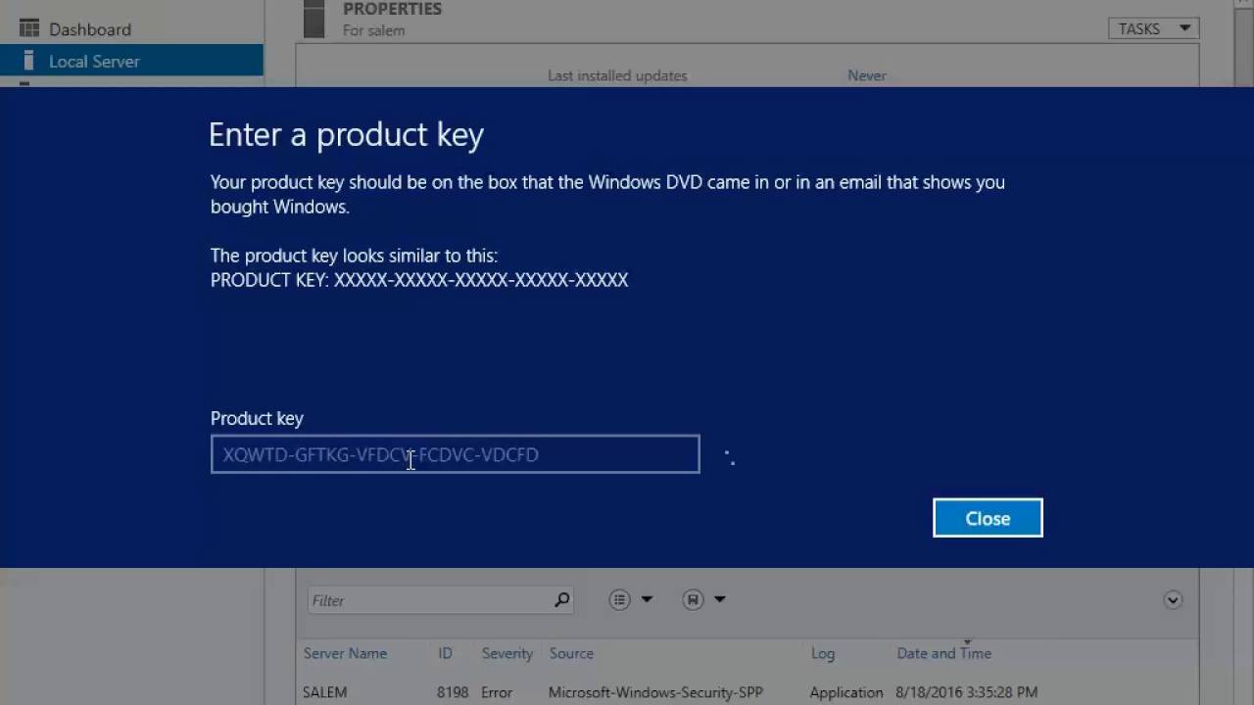Click the Never link for installed updates
The width and height of the screenshot is (1254, 705).
point(867,75)
